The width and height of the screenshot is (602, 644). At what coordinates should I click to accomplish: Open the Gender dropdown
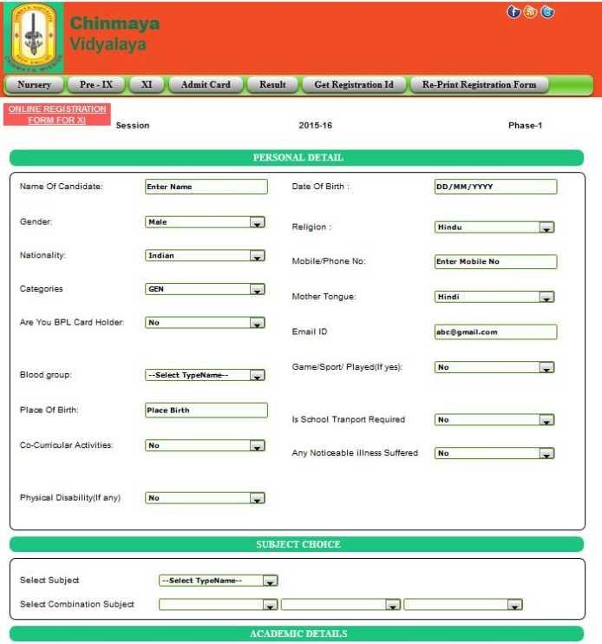coord(205,222)
